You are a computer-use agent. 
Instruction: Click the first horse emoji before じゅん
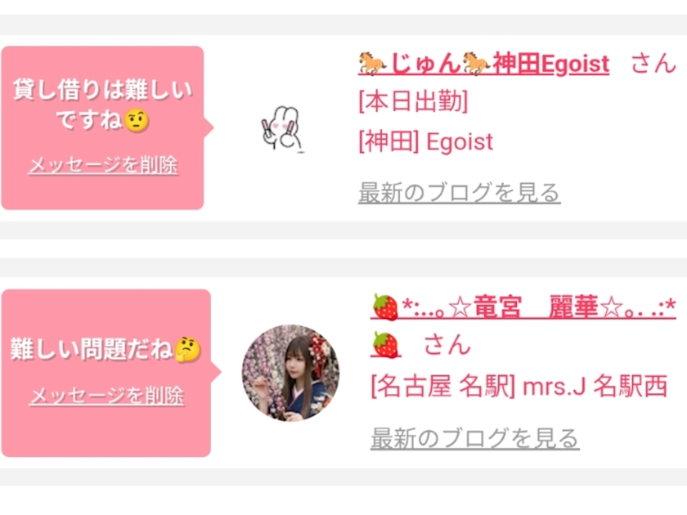372,64
